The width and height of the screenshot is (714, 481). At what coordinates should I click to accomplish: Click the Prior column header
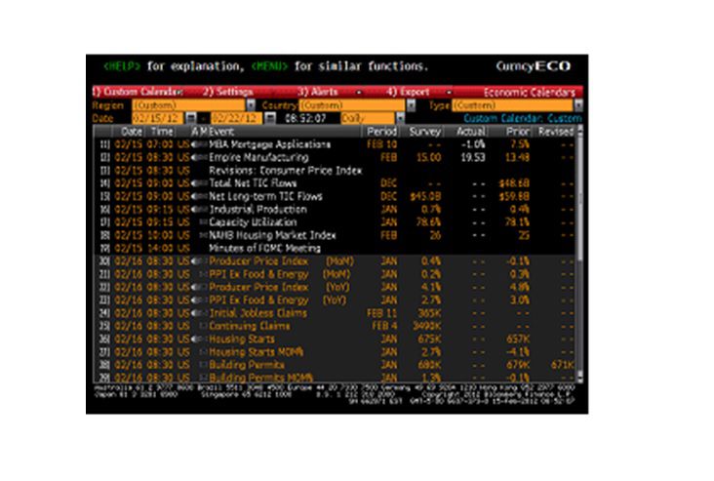[x=518, y=132]
